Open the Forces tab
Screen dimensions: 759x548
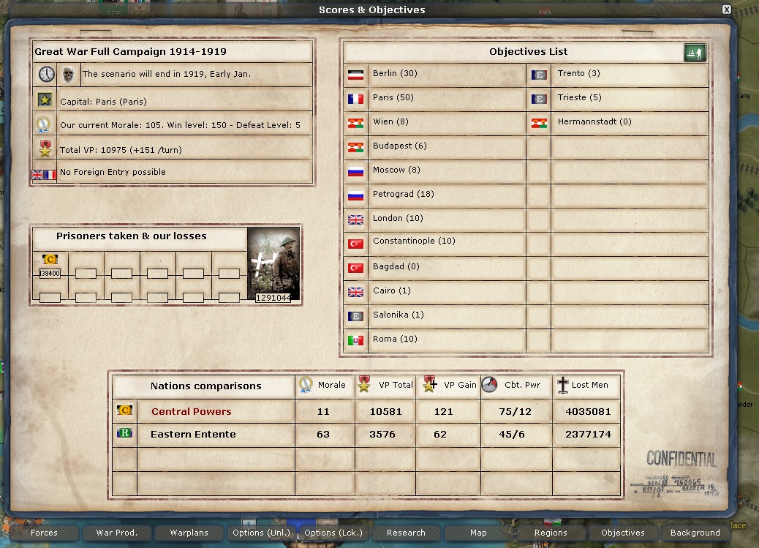[x=44, y=533]
